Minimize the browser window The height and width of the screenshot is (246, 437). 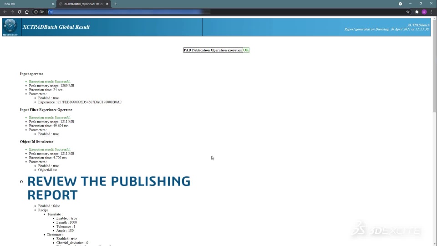point(410,4)
